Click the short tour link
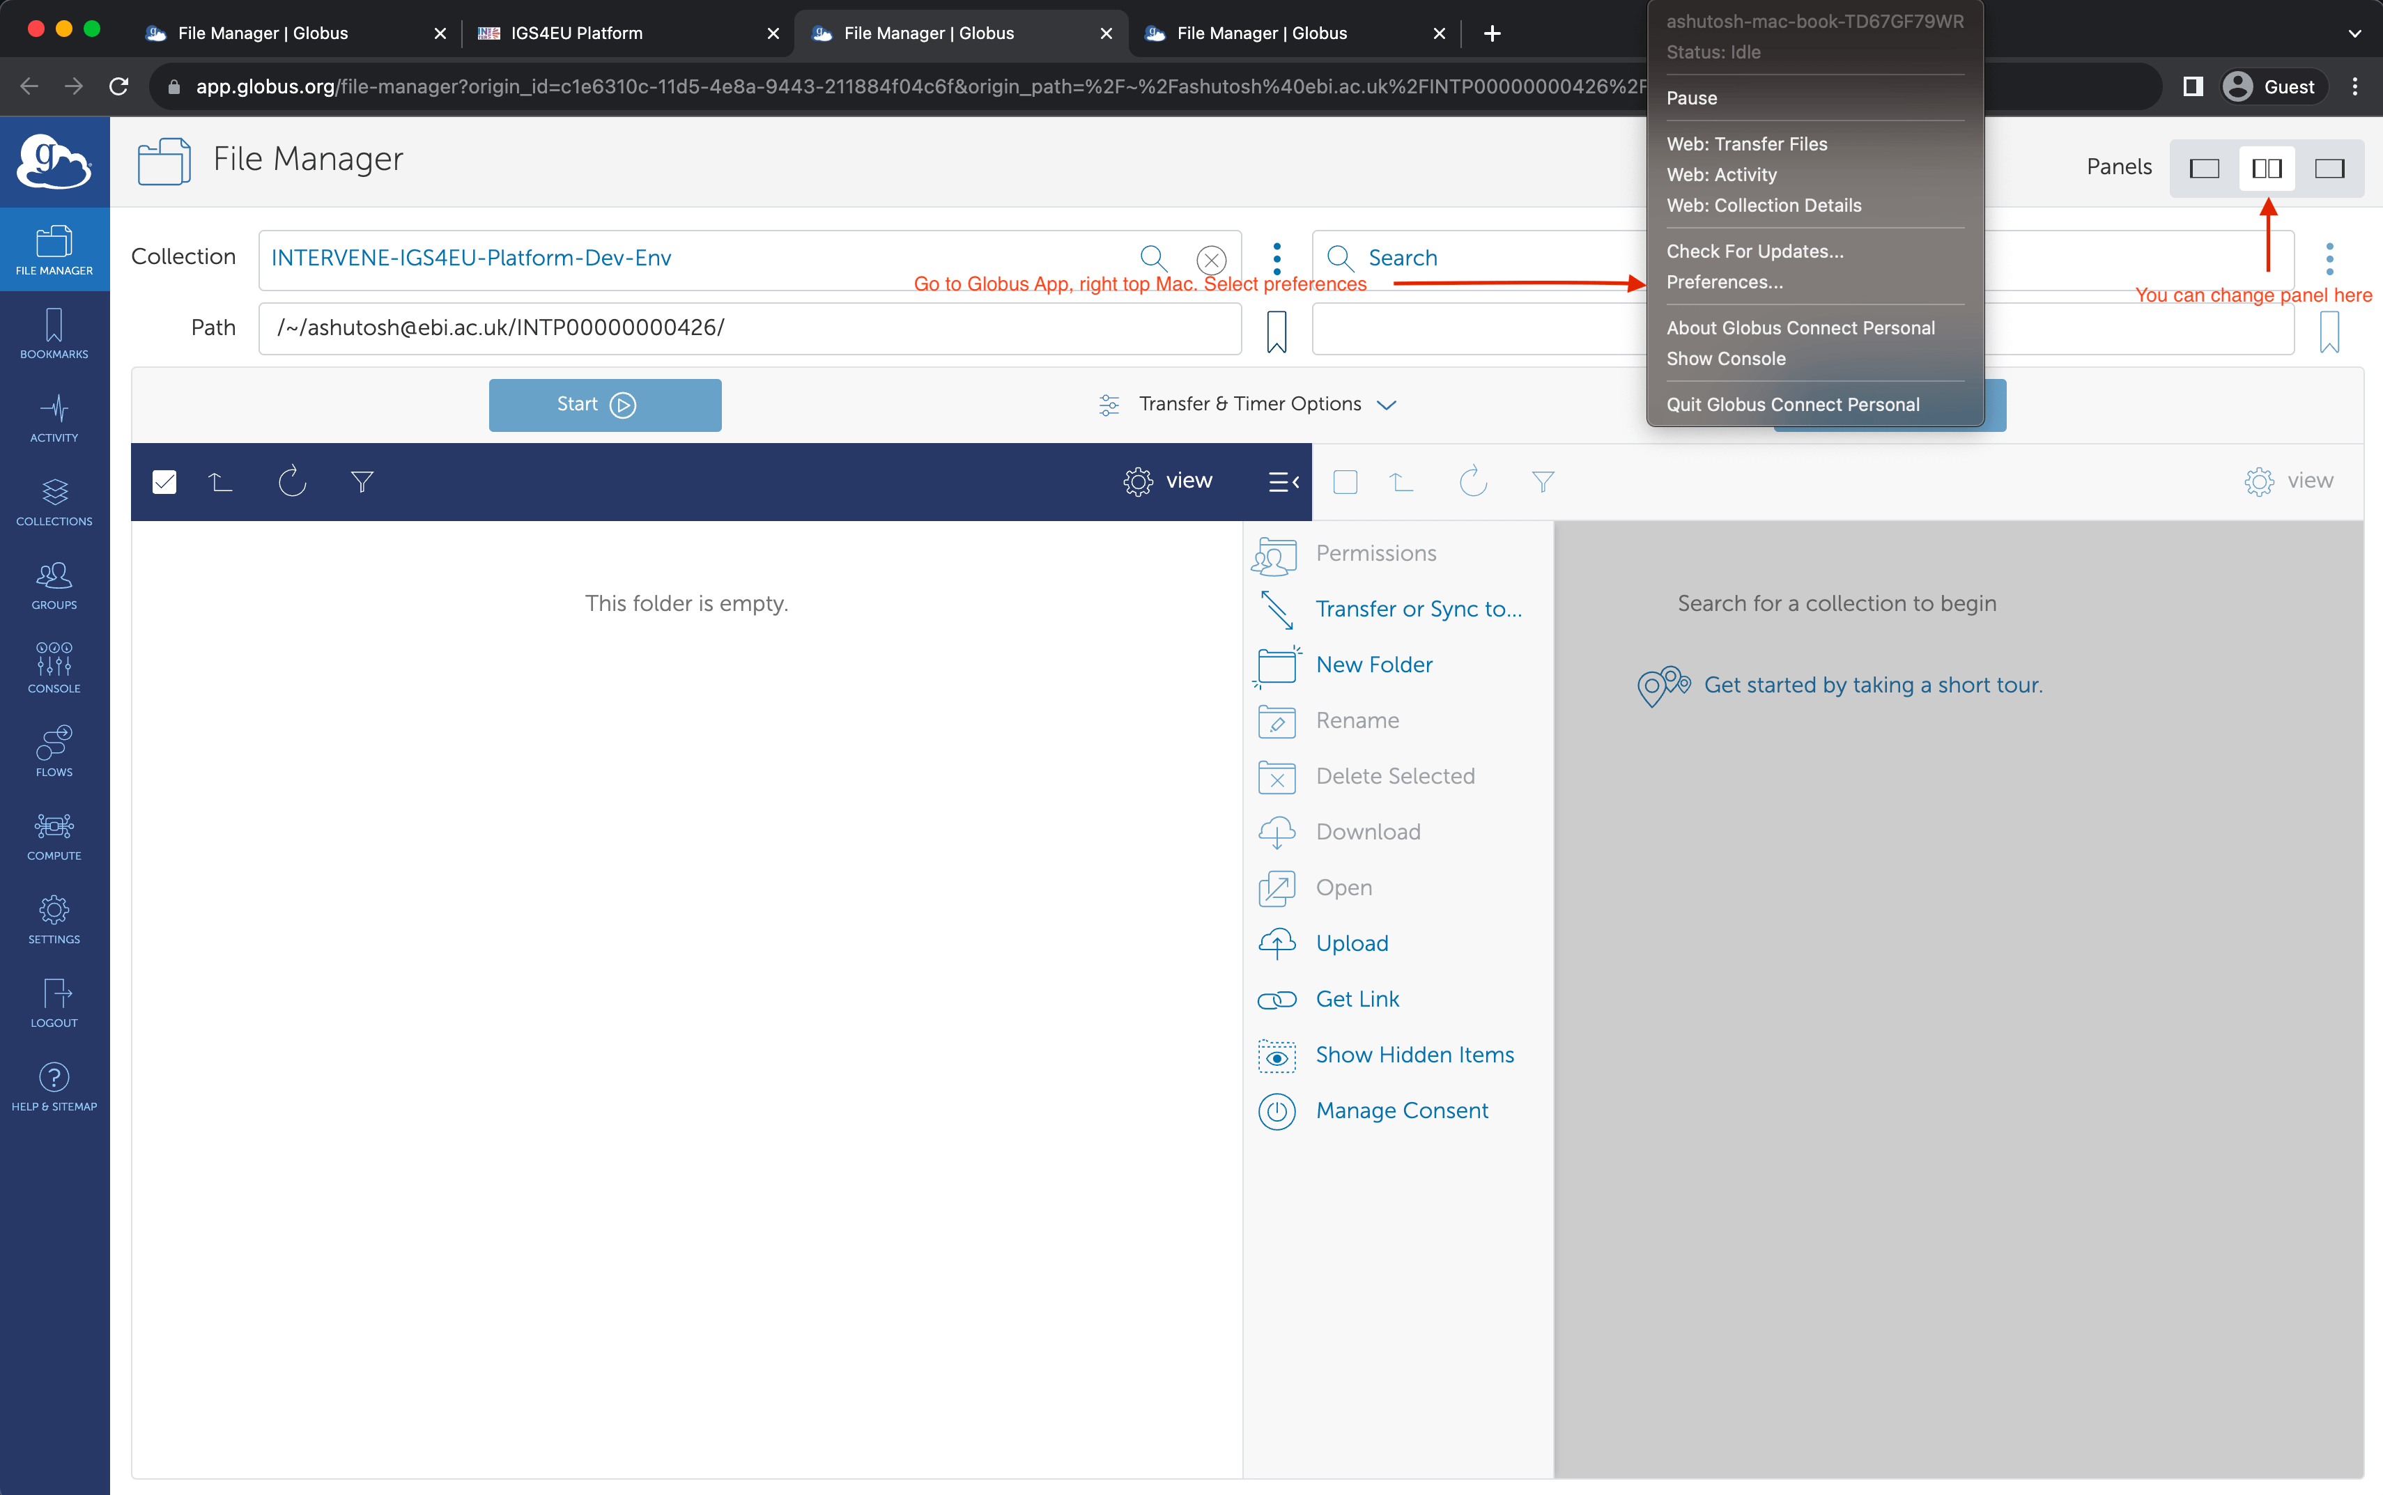This screenshot has width=2383, height=1495. tap(1872, 684)
